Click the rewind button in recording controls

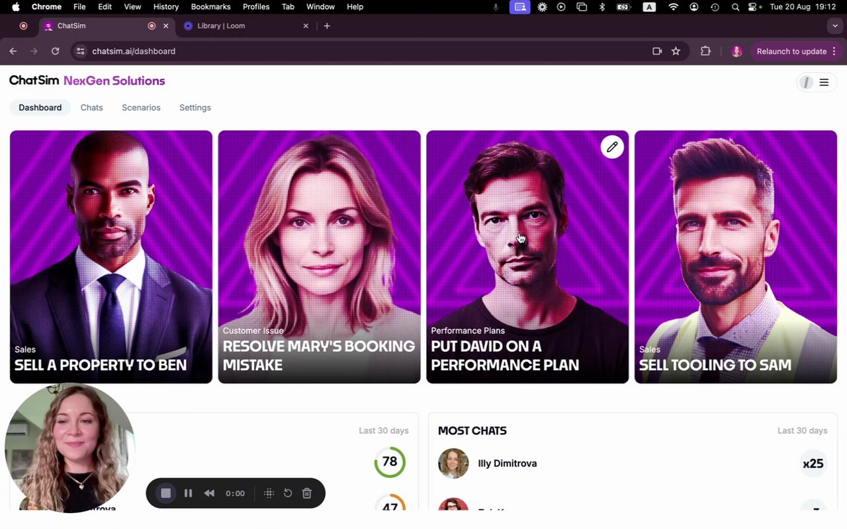pos(209,493)
